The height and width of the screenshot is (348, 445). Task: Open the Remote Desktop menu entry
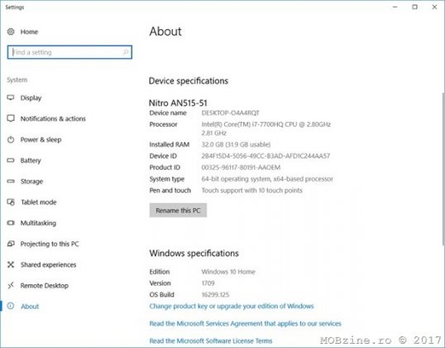tap(45, 286)
